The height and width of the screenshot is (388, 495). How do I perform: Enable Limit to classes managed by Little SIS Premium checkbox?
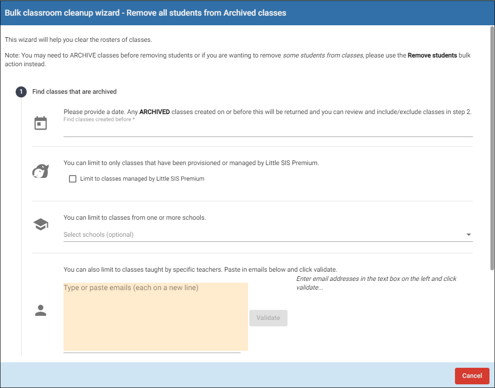(x=73, y=179)
